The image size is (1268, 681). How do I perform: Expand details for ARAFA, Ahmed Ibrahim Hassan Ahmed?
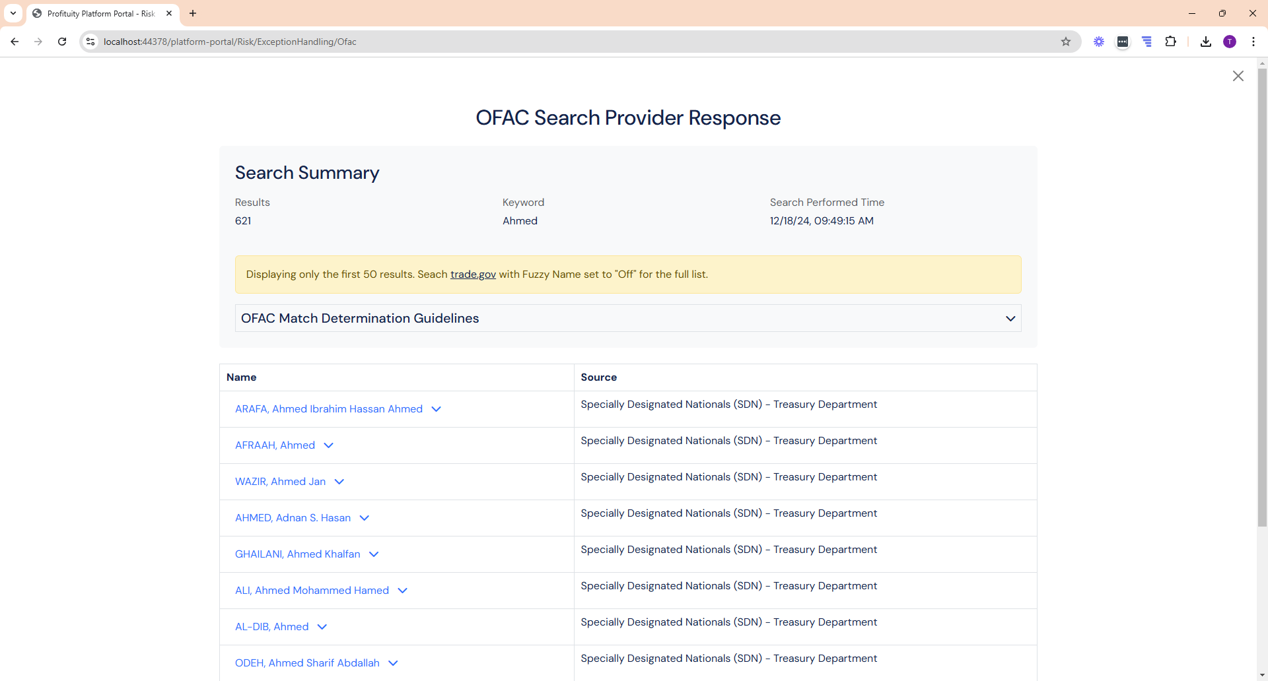coord(436,409)
